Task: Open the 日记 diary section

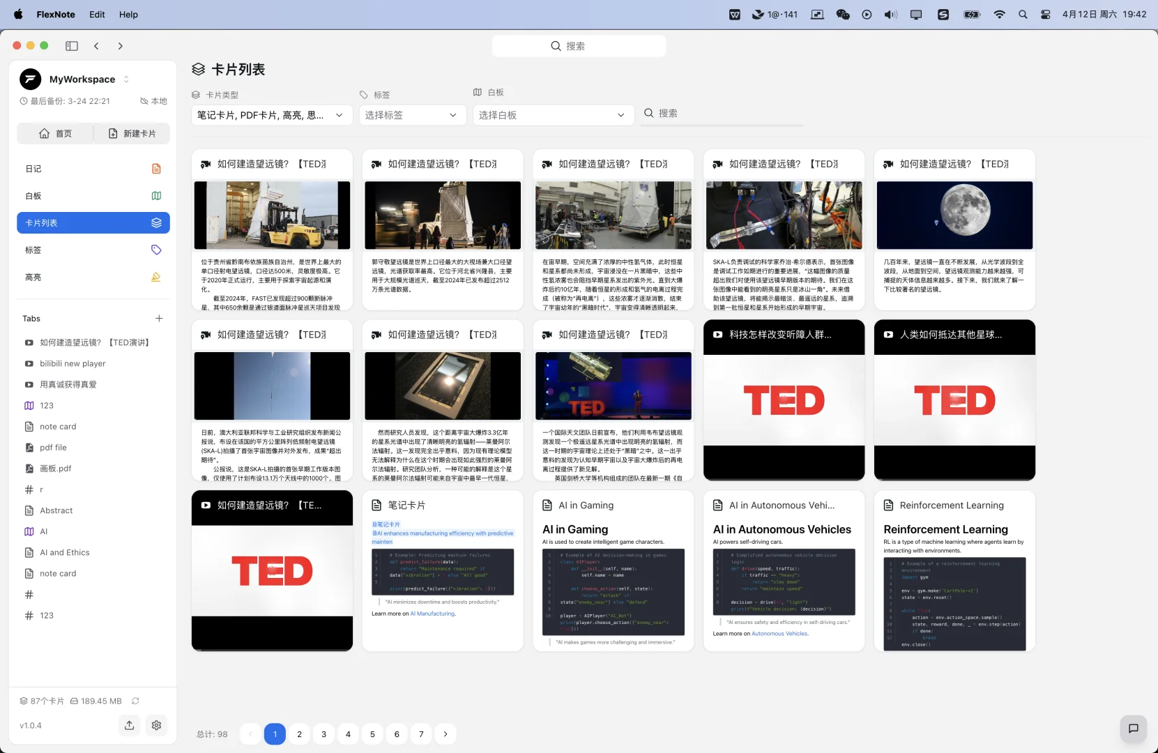Action: pos(93,169)
